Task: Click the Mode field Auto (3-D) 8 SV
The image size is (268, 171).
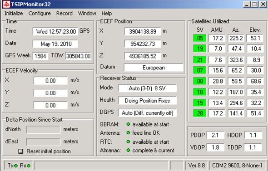Action: point(147,88)
